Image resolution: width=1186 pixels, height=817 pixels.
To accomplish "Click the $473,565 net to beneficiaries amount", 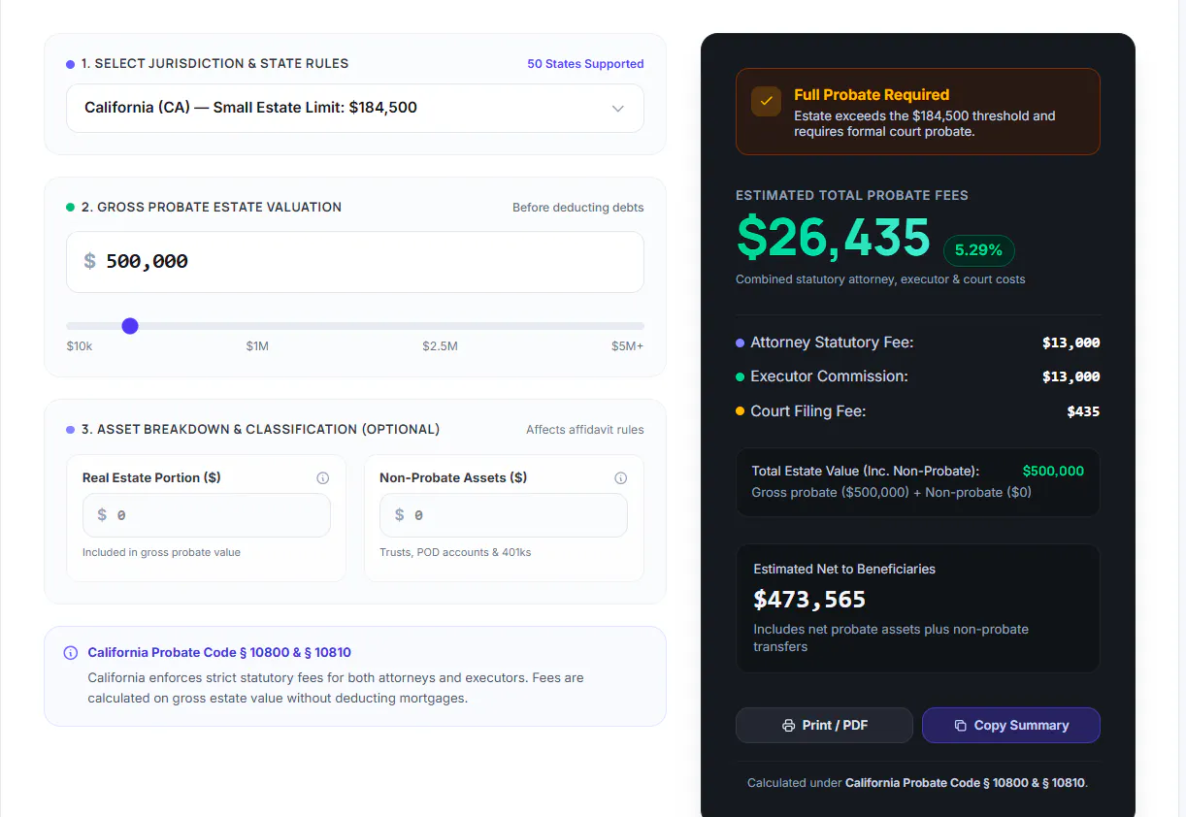I will coord(809,600).
